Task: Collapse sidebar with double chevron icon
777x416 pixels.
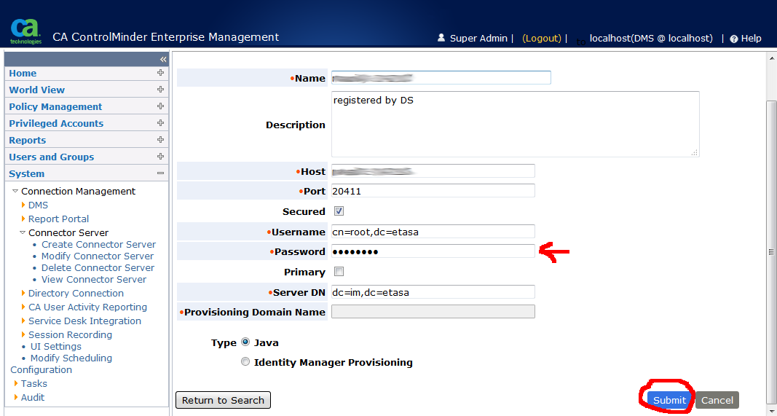Action: [x=163, y=60]
